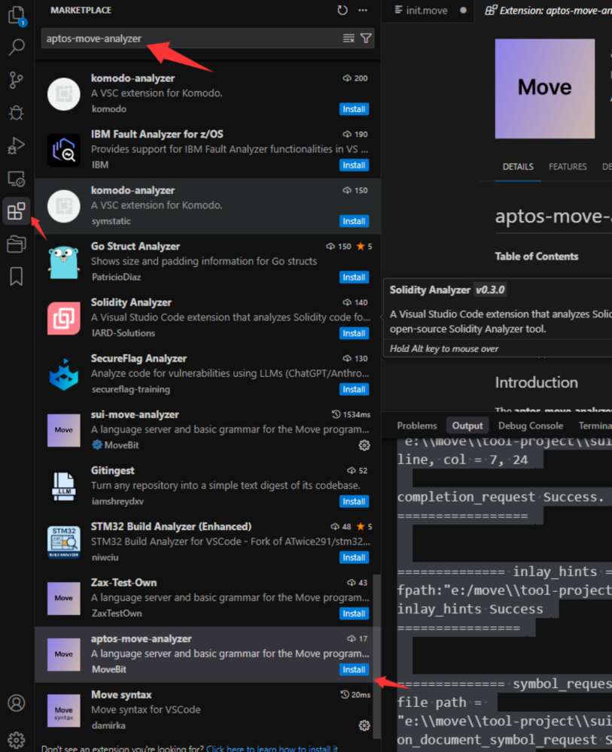
Task: Click the sui-move-analyzer Move icon
Action: pos(64,430)
